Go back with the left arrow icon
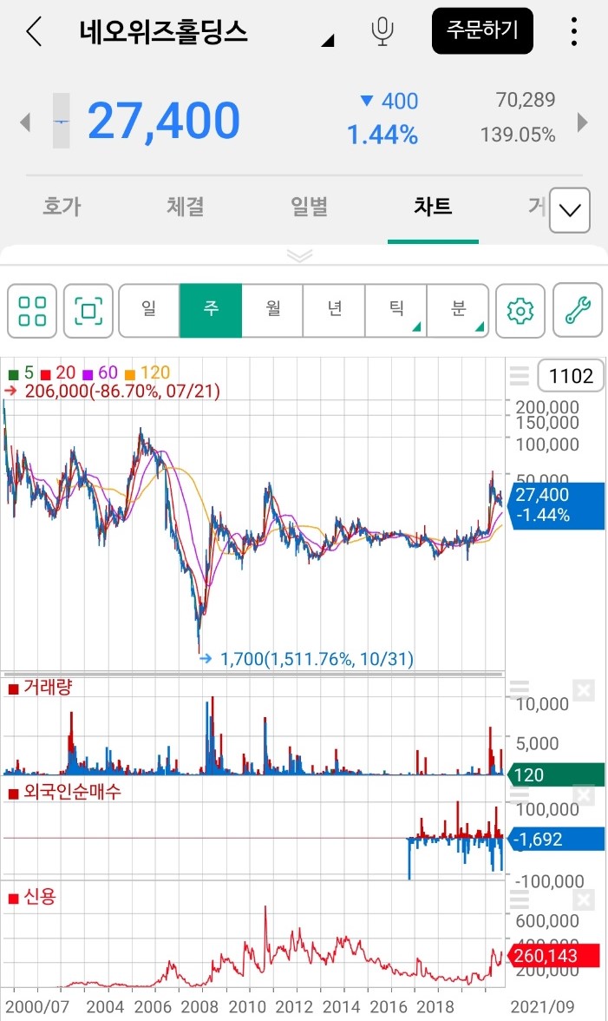Screen dimensions: 608x1021 click(34, 30)
